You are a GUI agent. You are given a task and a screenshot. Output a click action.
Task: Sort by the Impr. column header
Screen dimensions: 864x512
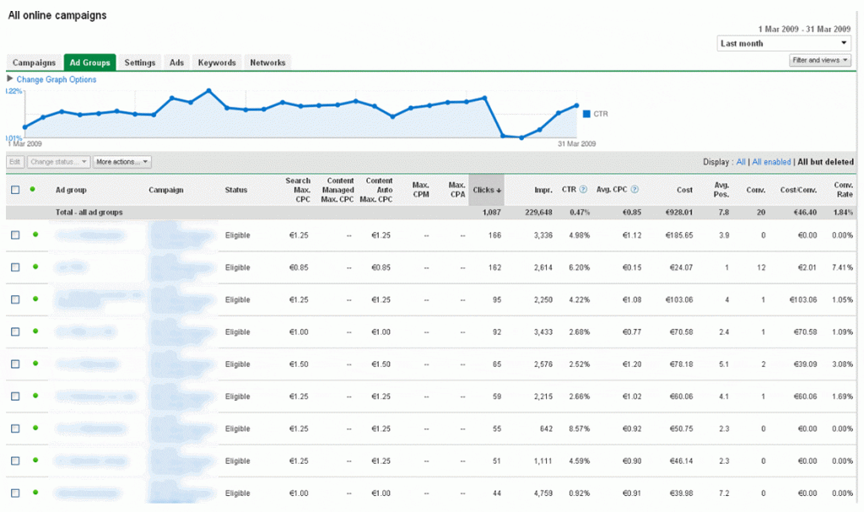(x=543, y=190)
